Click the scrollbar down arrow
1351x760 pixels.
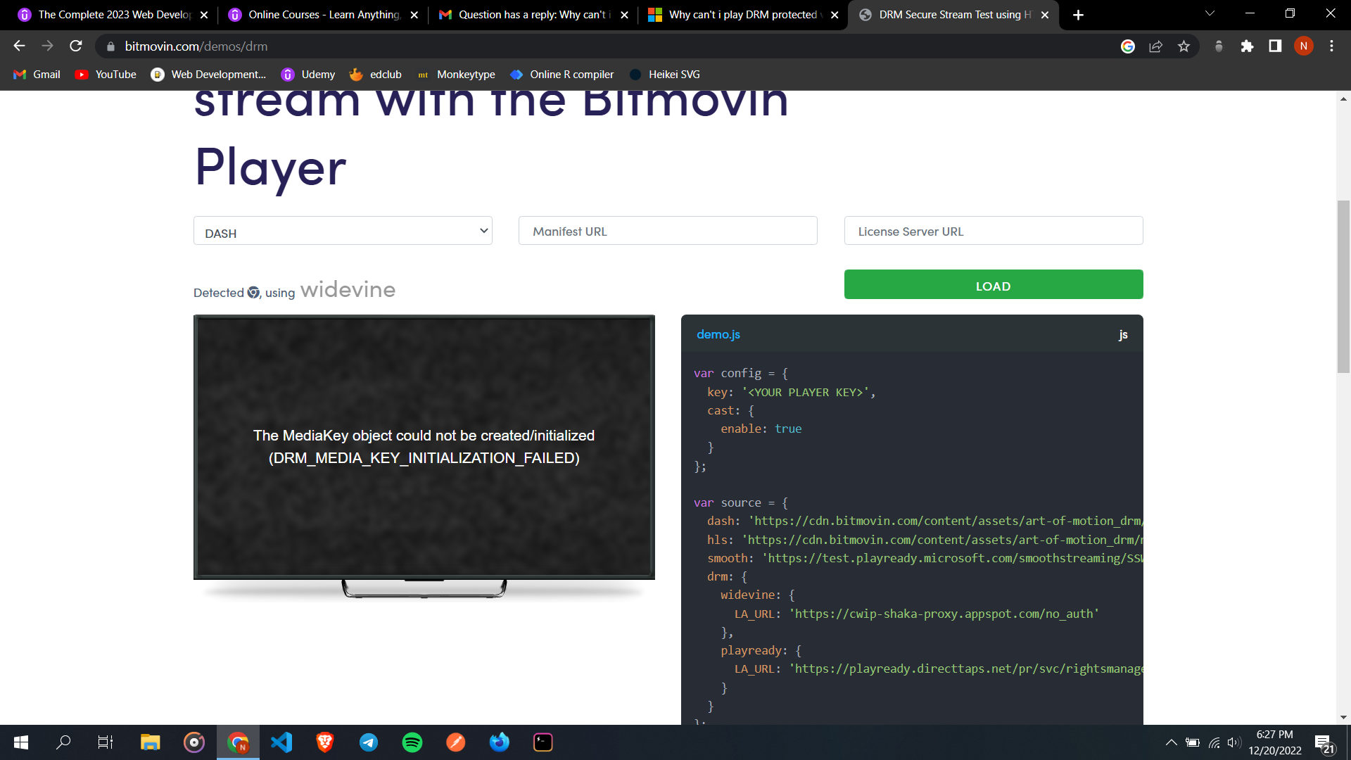(1343, 717)
